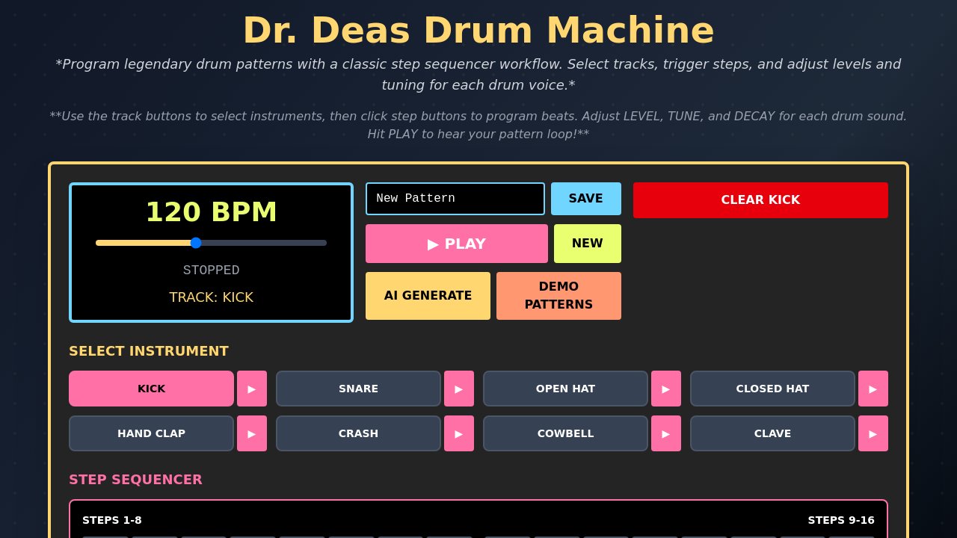Screen dimensions: 957x538
Task: Preview the Snare sound with its play icon
Action: click(x=459, y=389)
